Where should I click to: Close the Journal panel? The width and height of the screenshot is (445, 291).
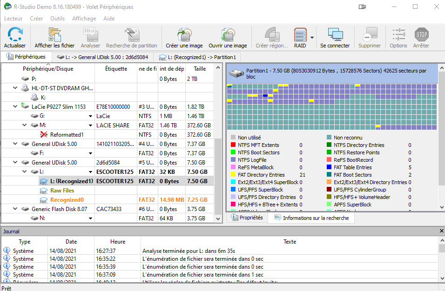pos(442,231)
